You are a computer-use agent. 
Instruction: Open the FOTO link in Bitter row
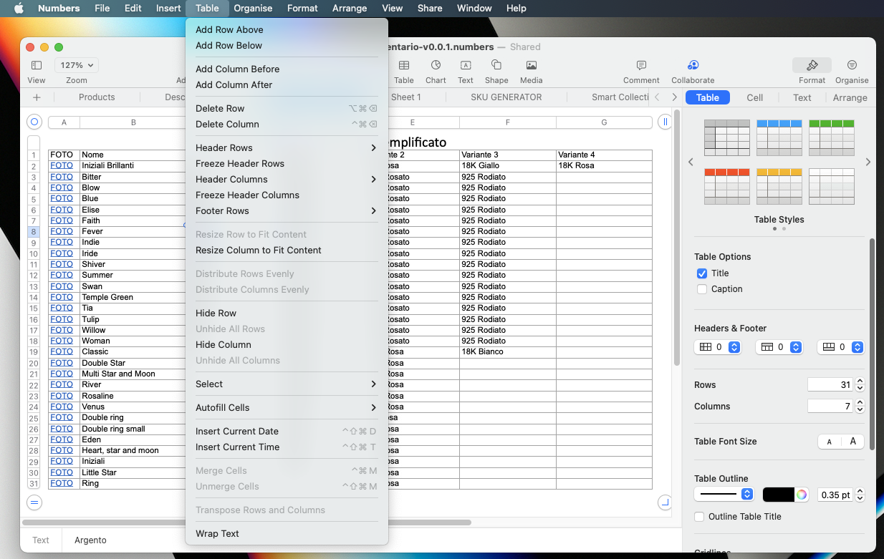62,177
